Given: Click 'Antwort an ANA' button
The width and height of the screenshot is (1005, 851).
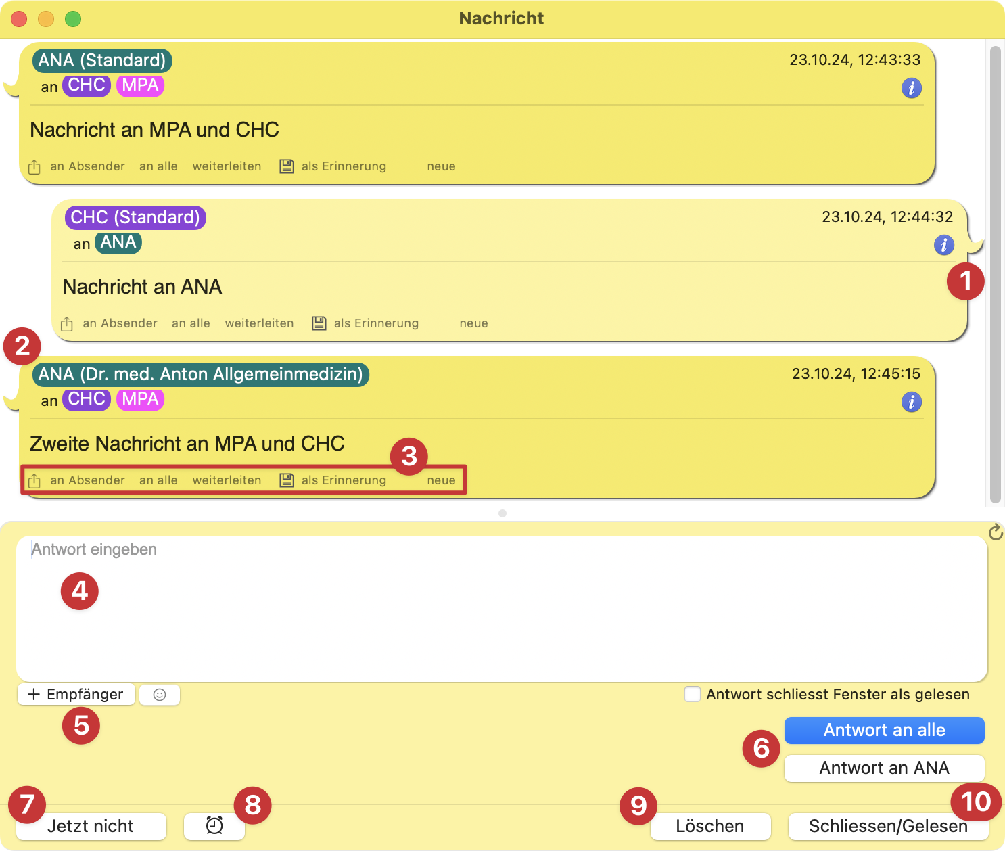Looking at the screenshot, I should (885, 768).
